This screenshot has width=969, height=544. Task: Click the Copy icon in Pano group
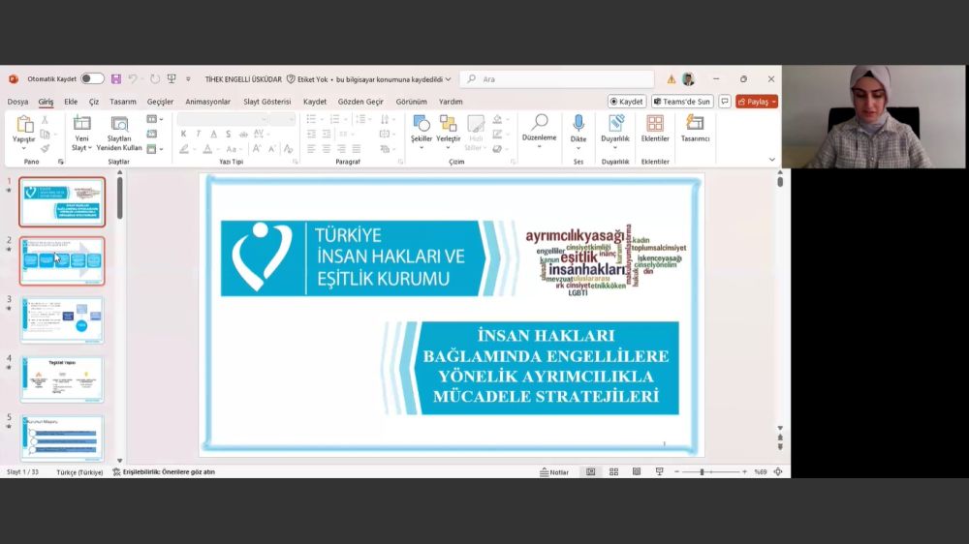tap(45, 134)
